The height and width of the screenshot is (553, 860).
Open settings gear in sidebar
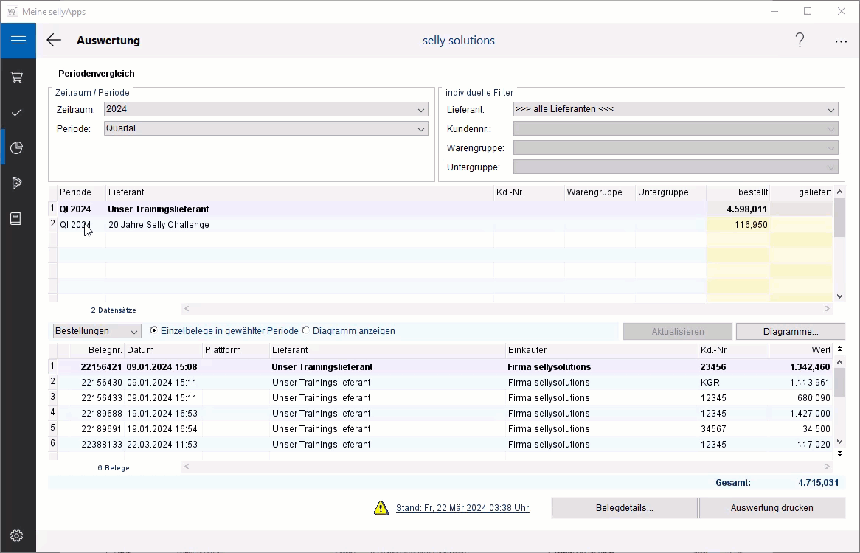[x=18, y=535]
